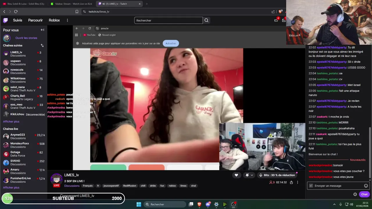Collapse the Pour vous sidebar
This screenshot has height=209, width=372.
pos(42,30)
